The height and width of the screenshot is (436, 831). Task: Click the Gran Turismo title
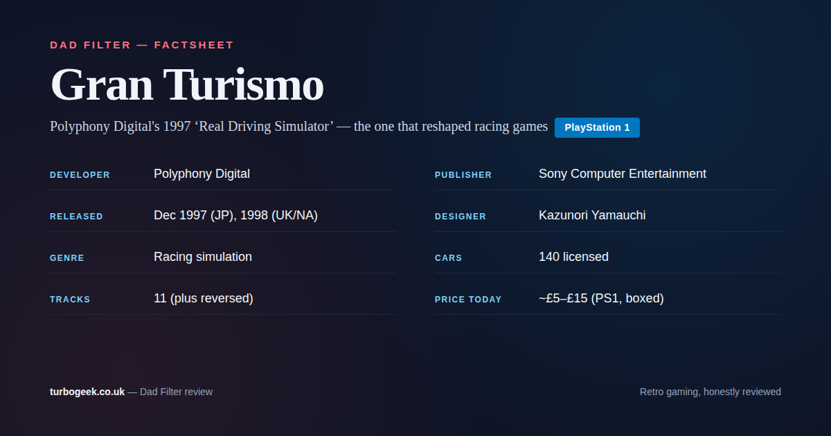click(187, 85)
